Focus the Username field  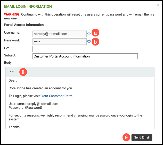pos(60,34)
